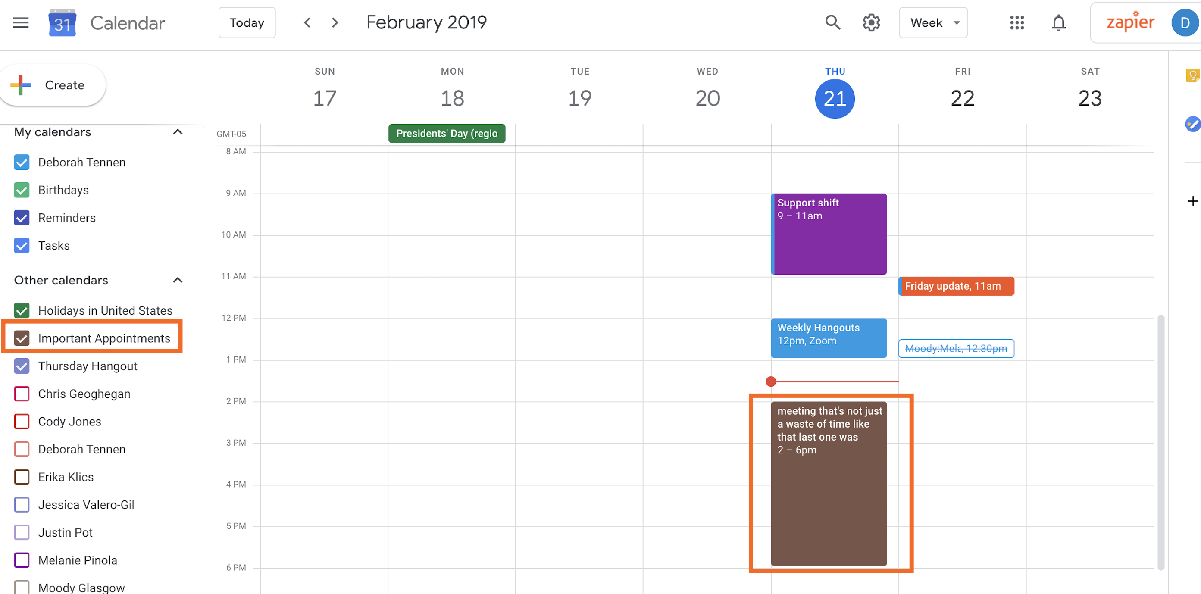Click the Weekly Hangouts 12pm event
This screenshot has height=594, width=1201.
pos(829,338)
